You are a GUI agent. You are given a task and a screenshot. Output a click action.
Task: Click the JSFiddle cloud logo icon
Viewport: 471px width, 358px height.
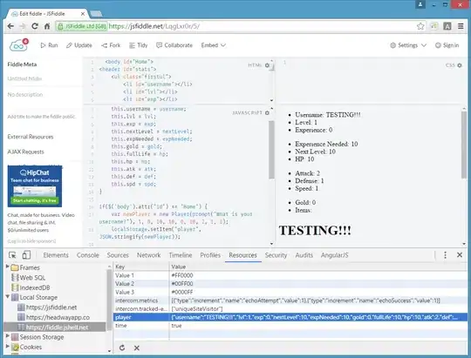click(18, 45)
